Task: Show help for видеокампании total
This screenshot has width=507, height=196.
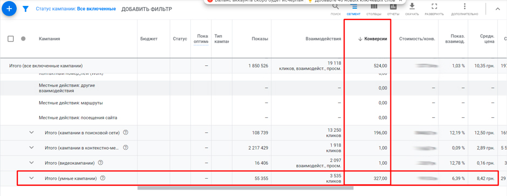Action: tap(100, 163)
